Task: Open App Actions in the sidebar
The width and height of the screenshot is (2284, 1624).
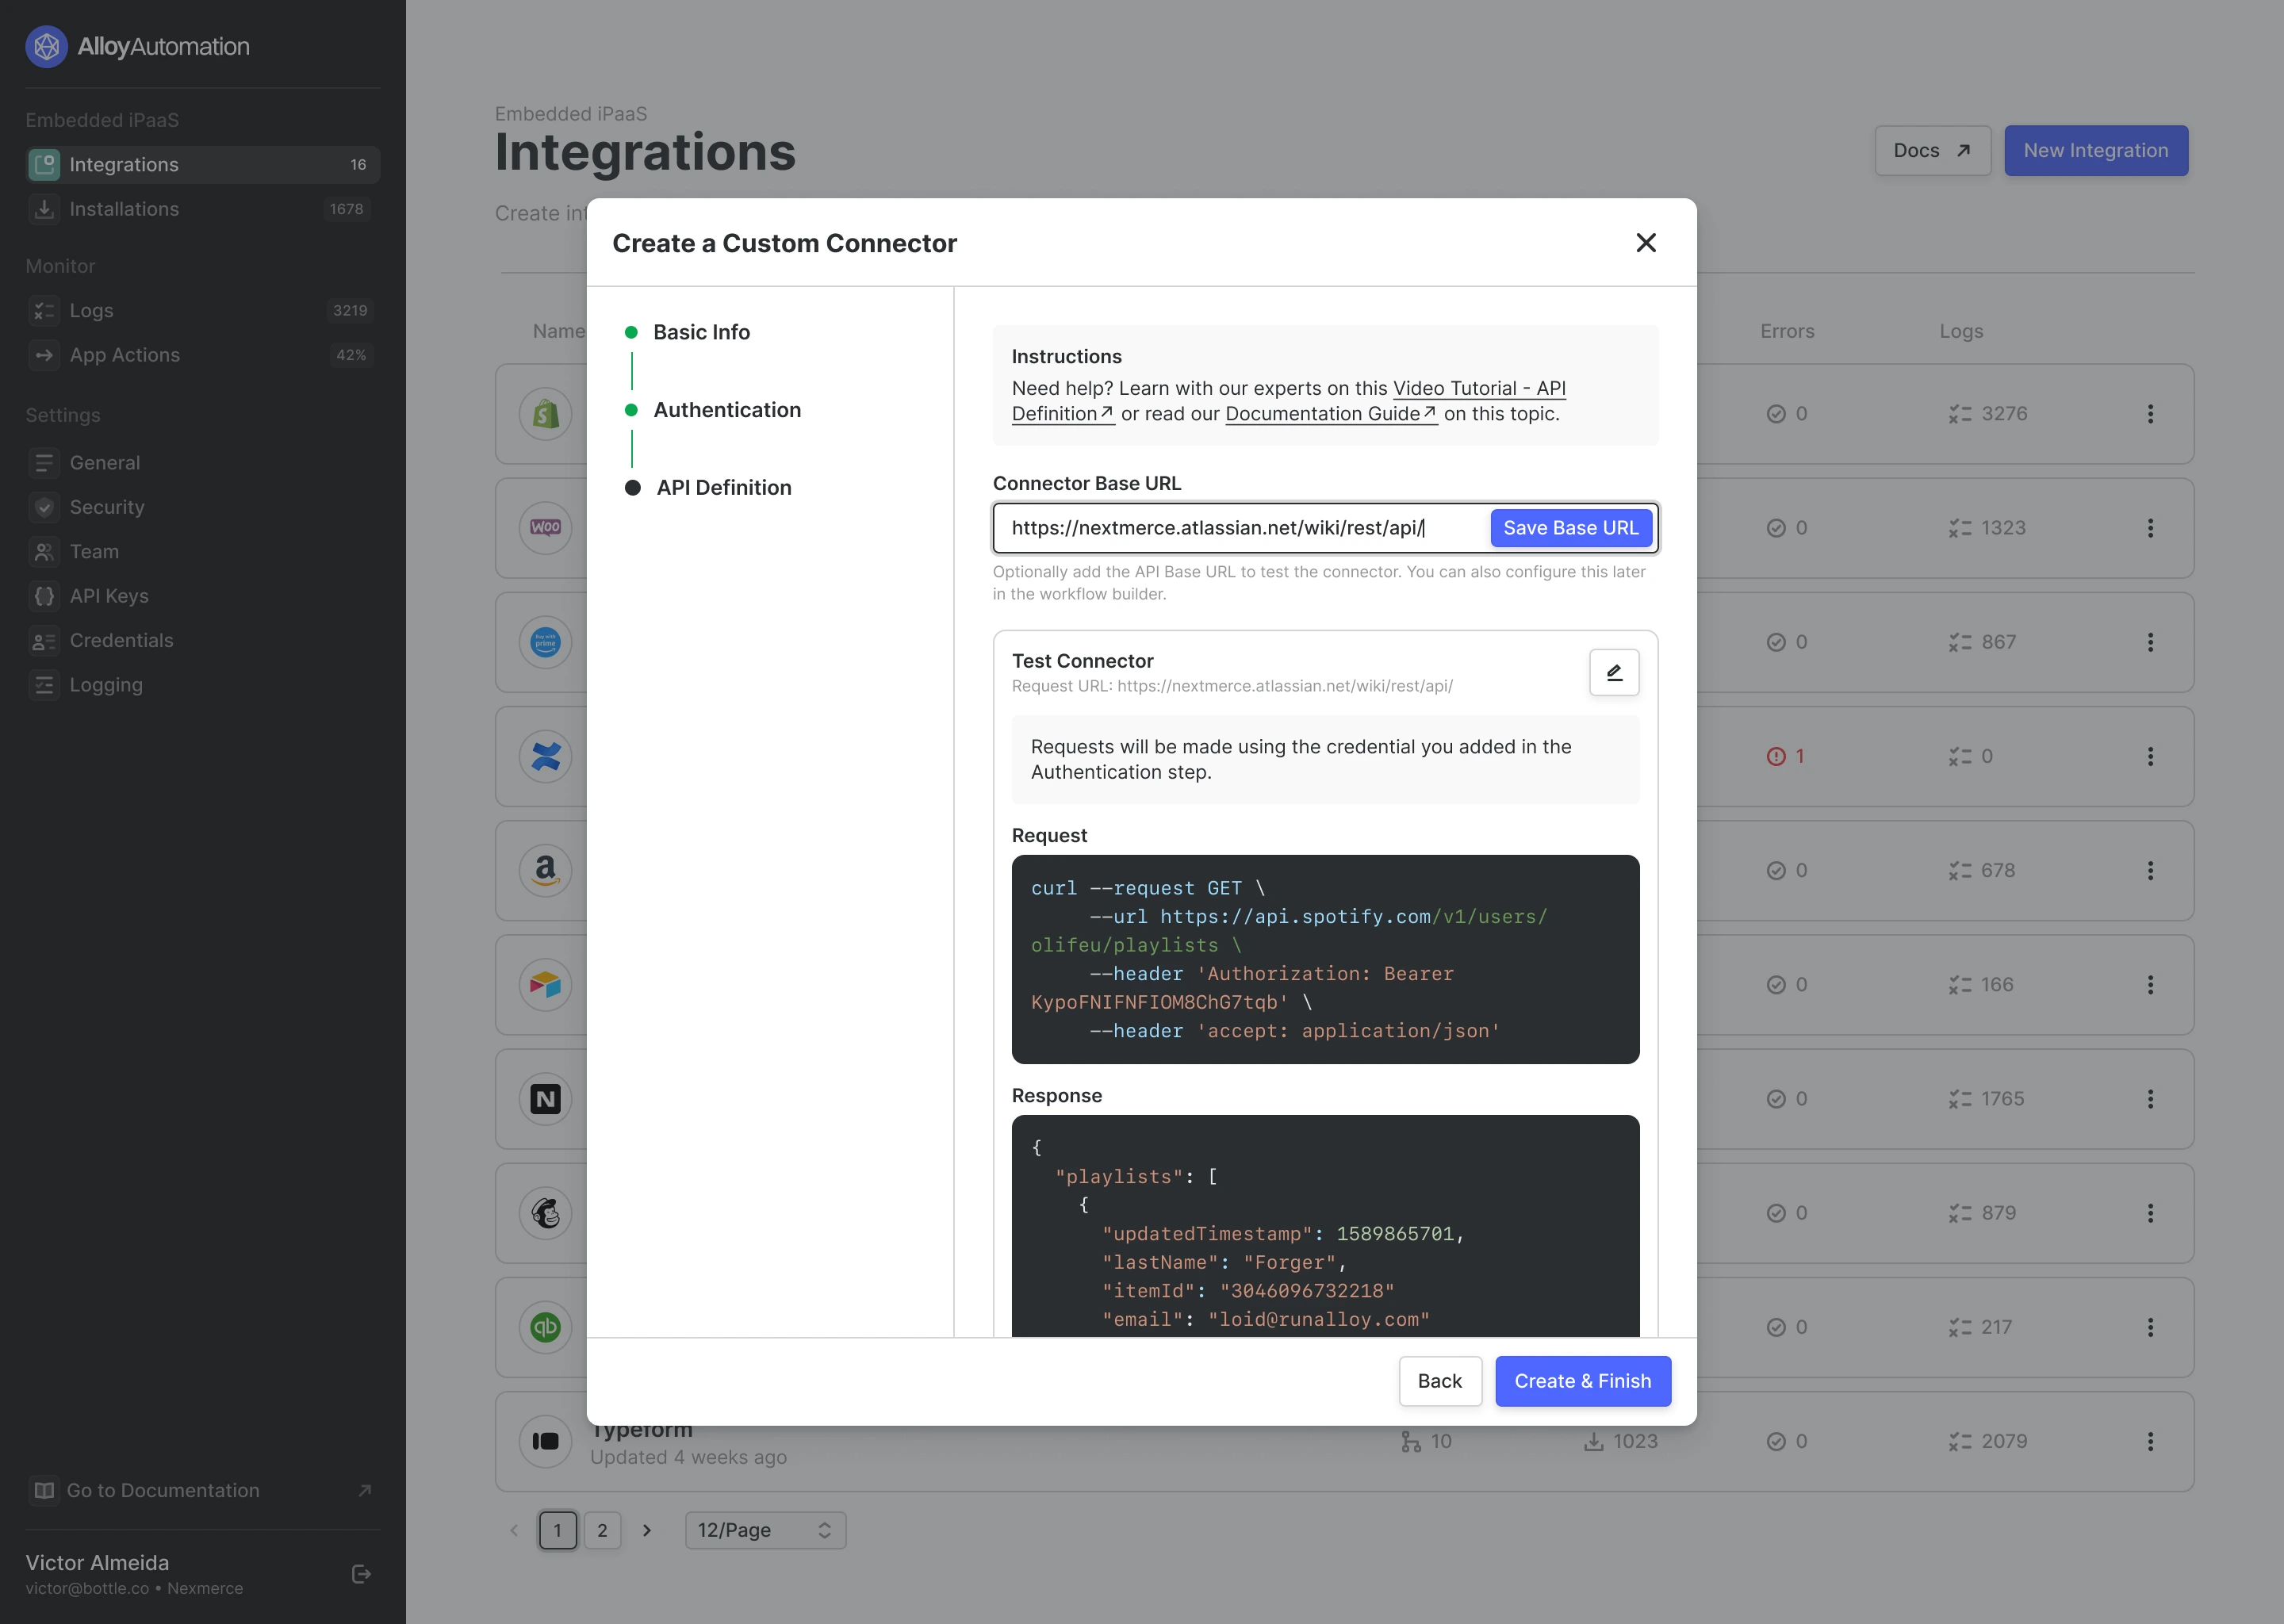Action: 202,355
